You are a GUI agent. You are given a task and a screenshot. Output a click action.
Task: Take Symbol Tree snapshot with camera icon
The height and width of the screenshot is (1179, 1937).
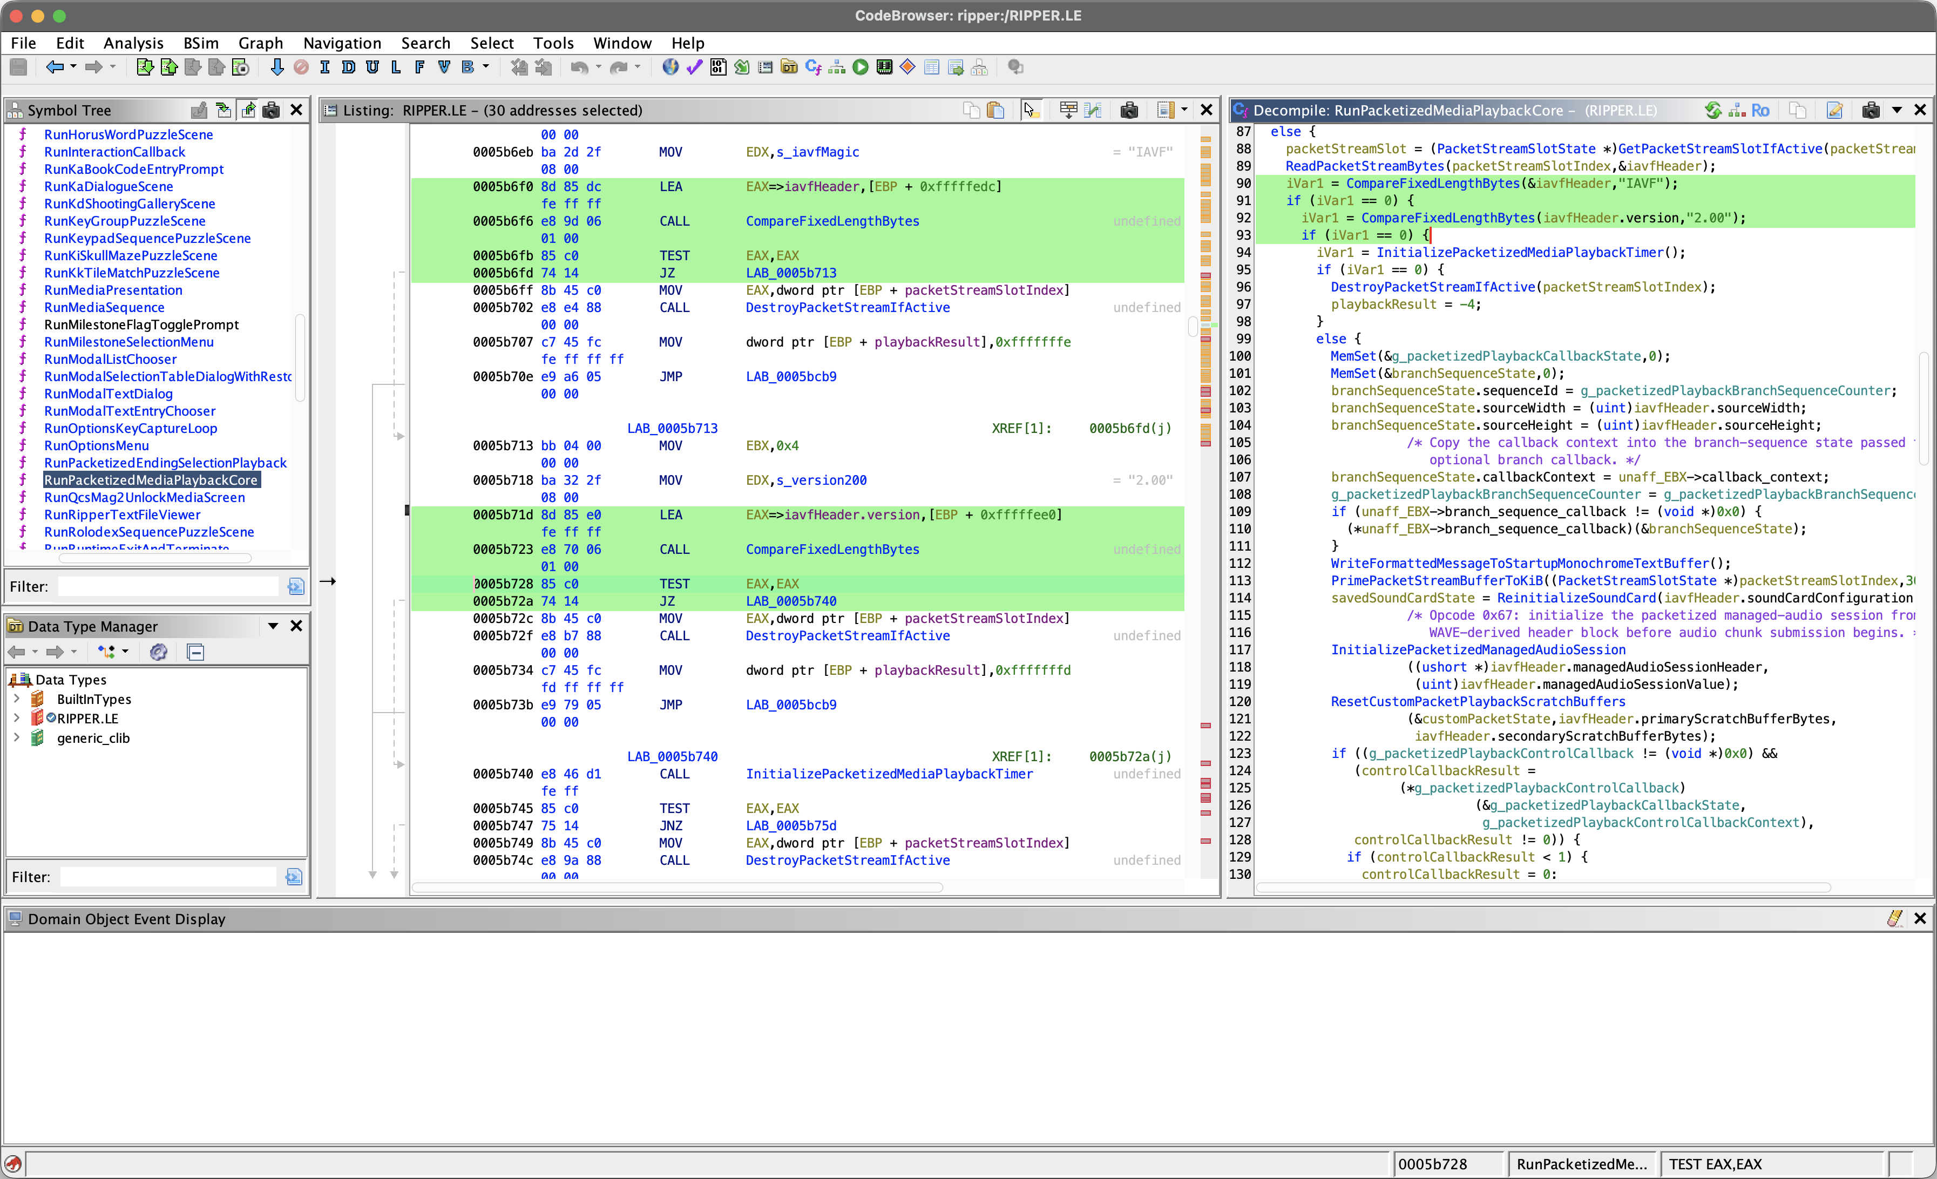[271, 110]
